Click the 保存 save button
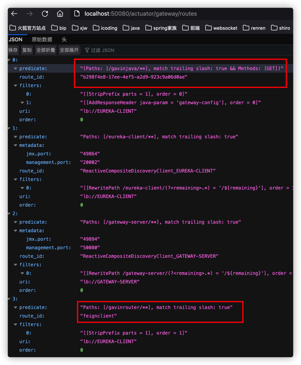The image size is (301, 365). point(13,50)
